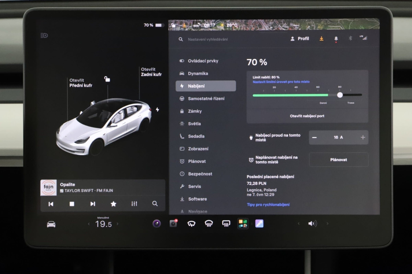Tap the status bar lock icon
This screenshot has height=274, width=412.
click(173, 25)
